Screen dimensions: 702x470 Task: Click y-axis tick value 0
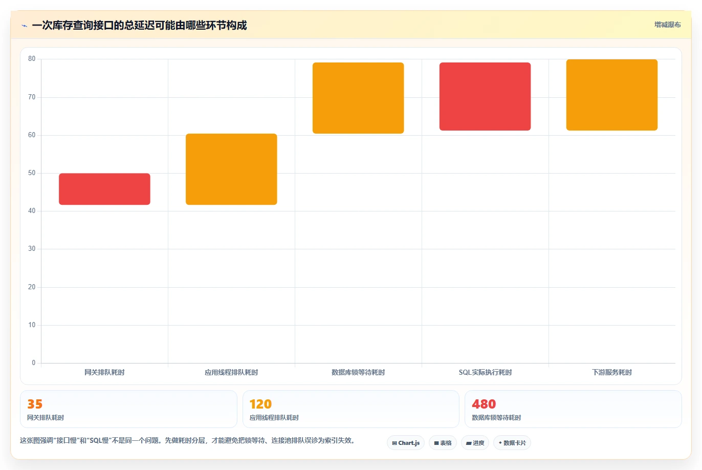(x=34, y=363)
